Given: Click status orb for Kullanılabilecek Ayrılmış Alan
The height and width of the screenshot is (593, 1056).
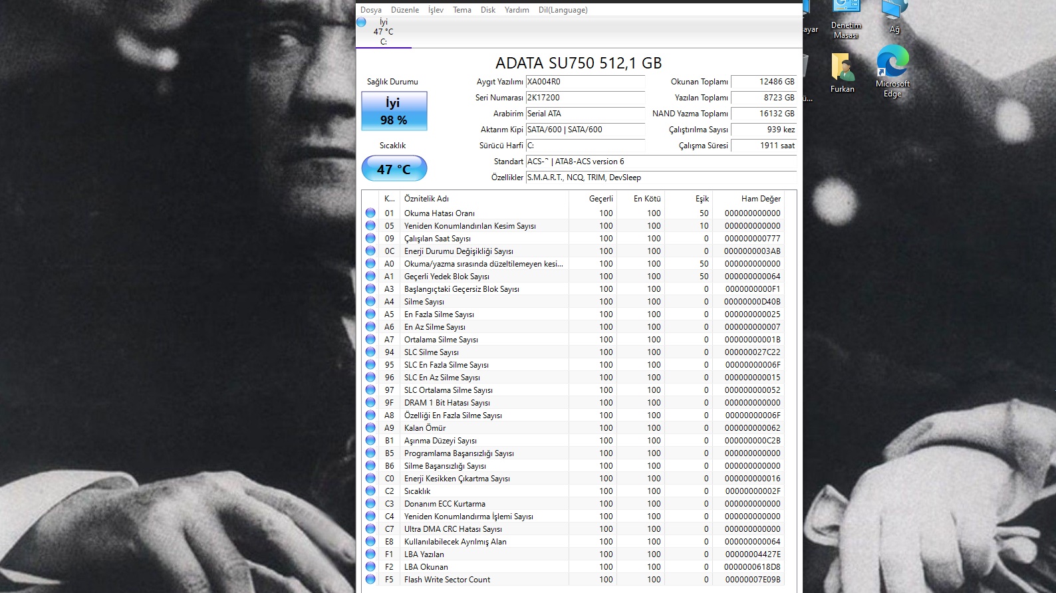Looking at the screenshot, I should coord(370,541).
